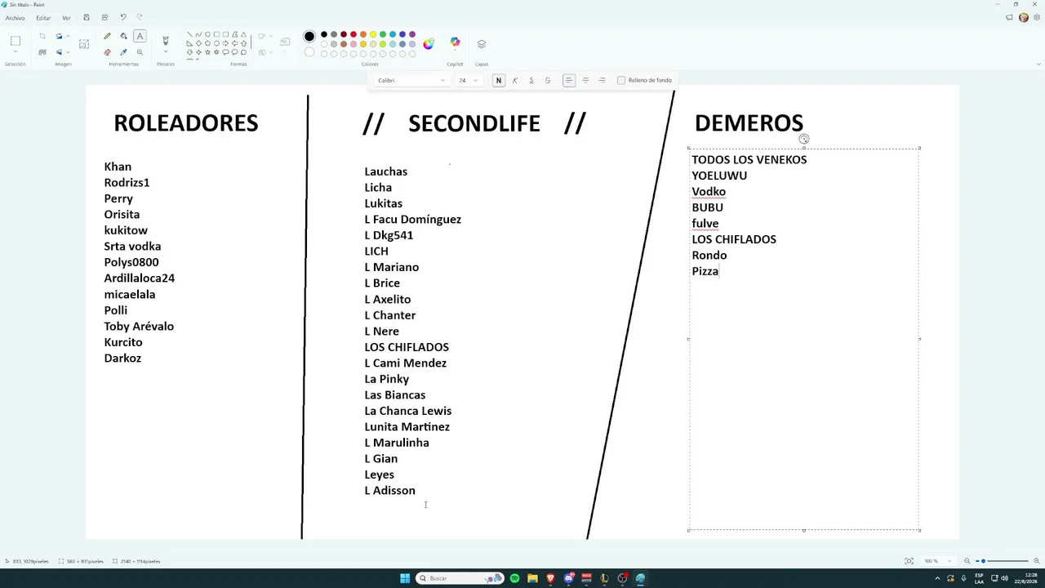Screen dimensions: 1045x588
Task: Expand the Selección options arrow
Action: point(16,53)
